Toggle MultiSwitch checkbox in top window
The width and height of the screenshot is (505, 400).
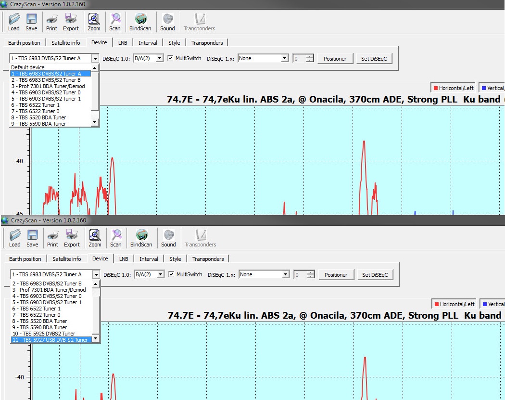pyautogui.click(x=170, y=58)
